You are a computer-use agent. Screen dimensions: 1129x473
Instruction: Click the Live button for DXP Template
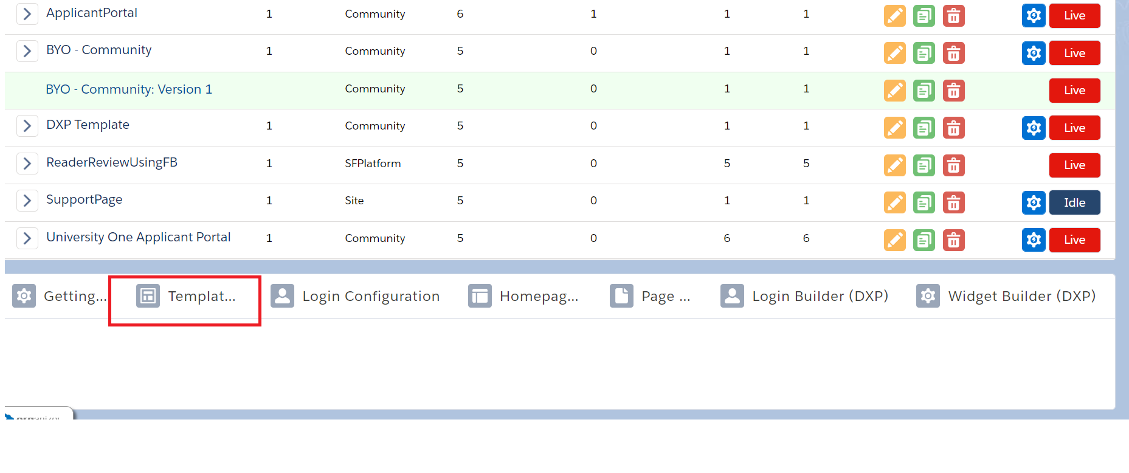tap(1074, 128)
